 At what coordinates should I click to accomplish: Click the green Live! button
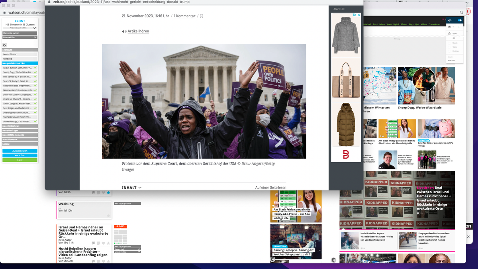coord(20,160)
